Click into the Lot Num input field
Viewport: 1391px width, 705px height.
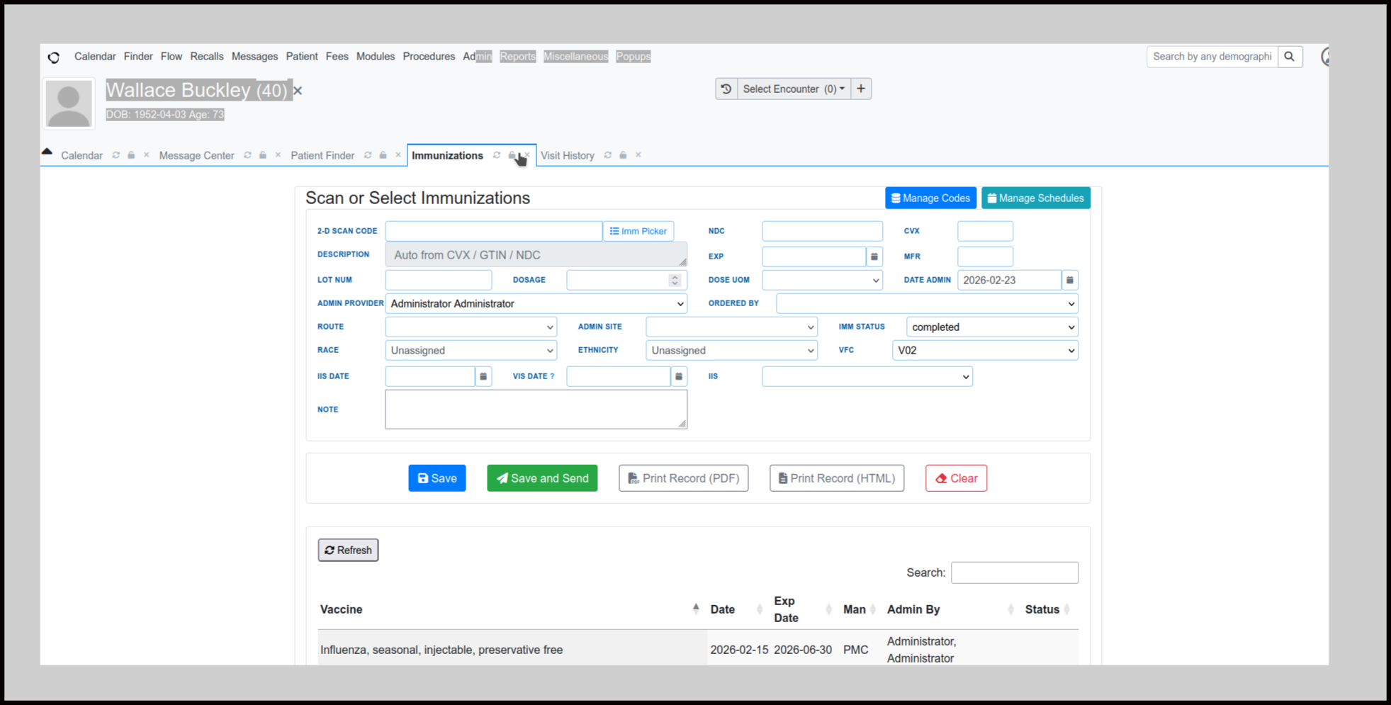[438, 280]
